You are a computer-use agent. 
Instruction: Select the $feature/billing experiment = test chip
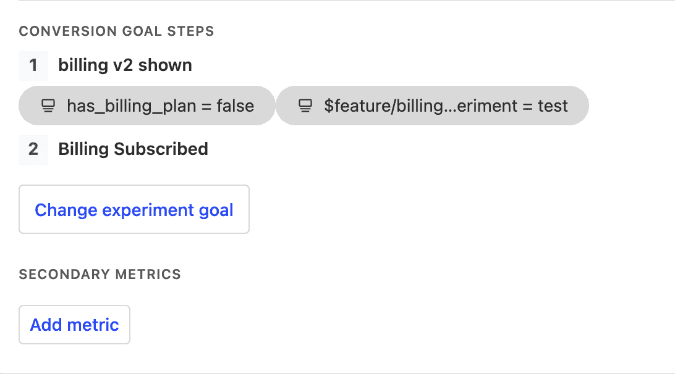pos(432,106)
